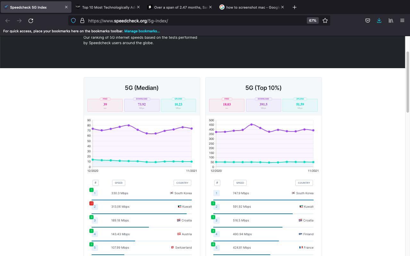Open the Firefox application menu

pos(402,21)
